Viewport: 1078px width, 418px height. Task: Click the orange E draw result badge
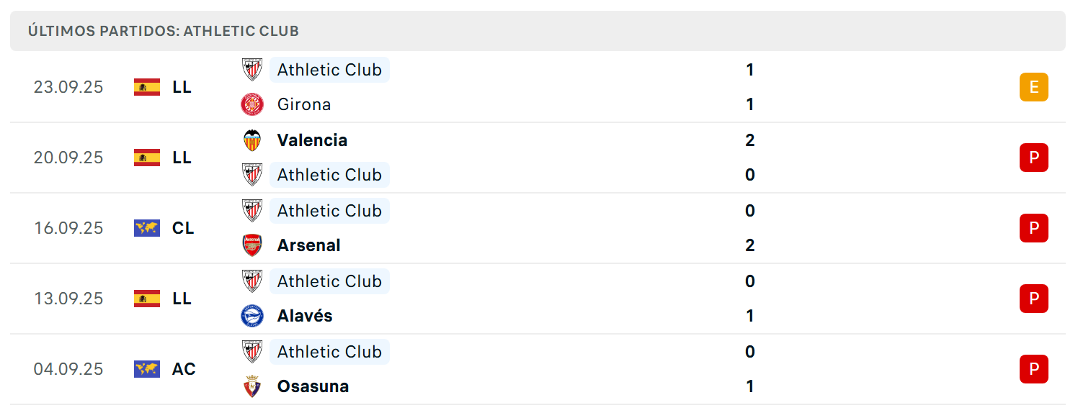tap(1034, 87)
